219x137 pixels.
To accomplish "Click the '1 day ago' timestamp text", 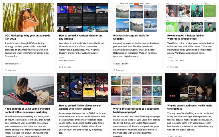I will 12,70.
